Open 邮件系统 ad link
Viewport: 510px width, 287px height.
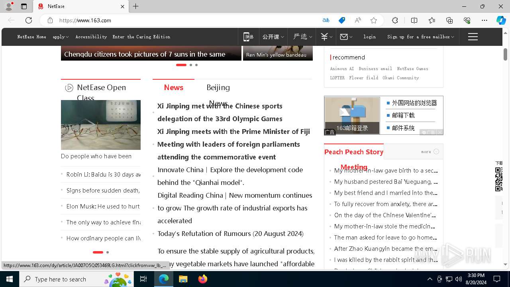pos(403,128)
